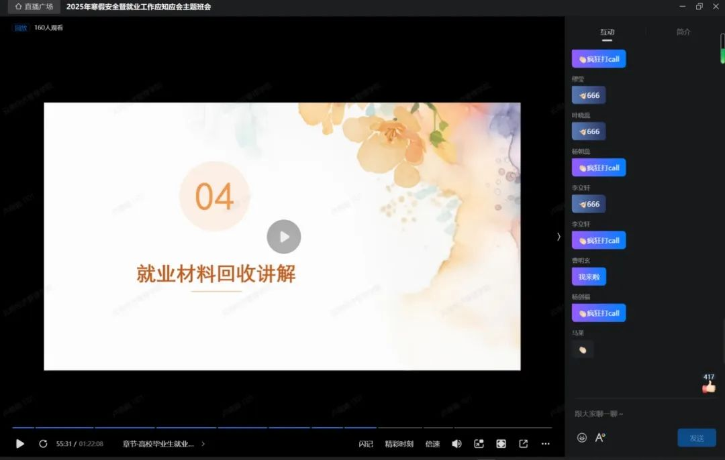
Task: Open more player options via the ellipsis icon
Action: pos(546,444)
